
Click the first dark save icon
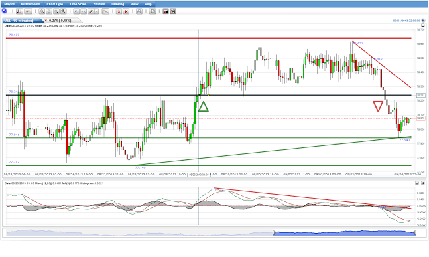click(166, 11)
